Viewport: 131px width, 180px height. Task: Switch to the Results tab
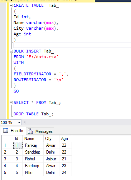pos(13,131)
